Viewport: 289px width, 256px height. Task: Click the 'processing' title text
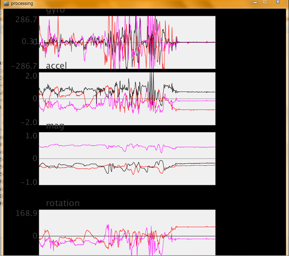(22, 4)
